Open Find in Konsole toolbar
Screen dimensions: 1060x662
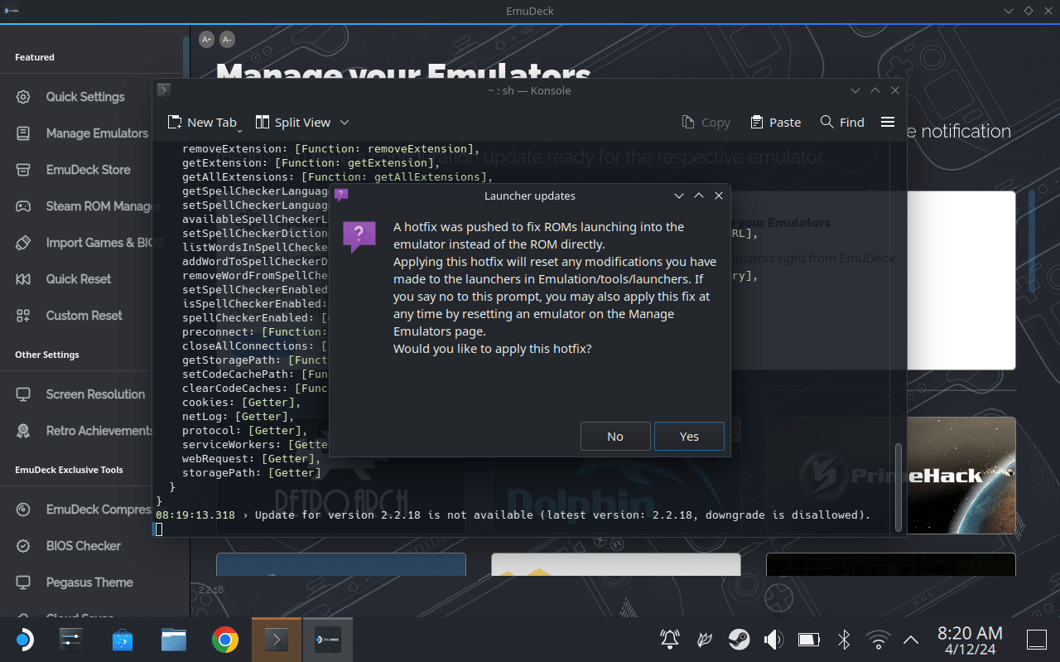[x=842, y=122]
